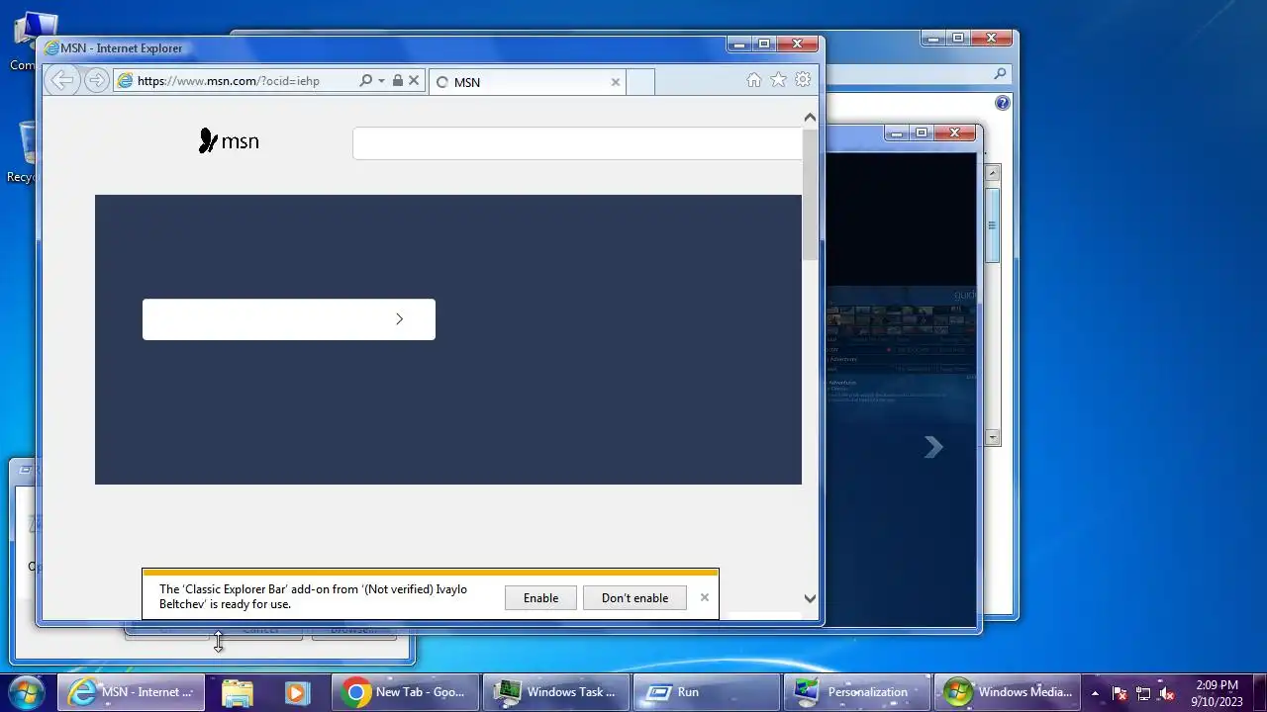This screenshot has width=1267, height=712.
Task: Expand the address bar autocomplete dropdown arrow
Action: click(x=381, y=81)
